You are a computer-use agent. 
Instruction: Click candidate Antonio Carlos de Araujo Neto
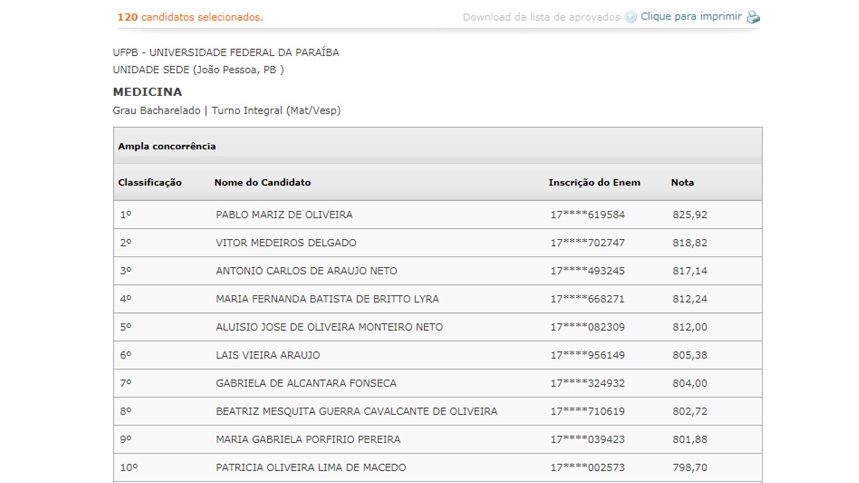[x=307, y=271]
